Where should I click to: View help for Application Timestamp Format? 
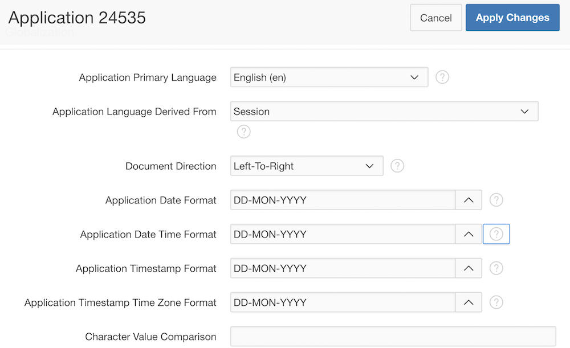click(x=496, y=268)
